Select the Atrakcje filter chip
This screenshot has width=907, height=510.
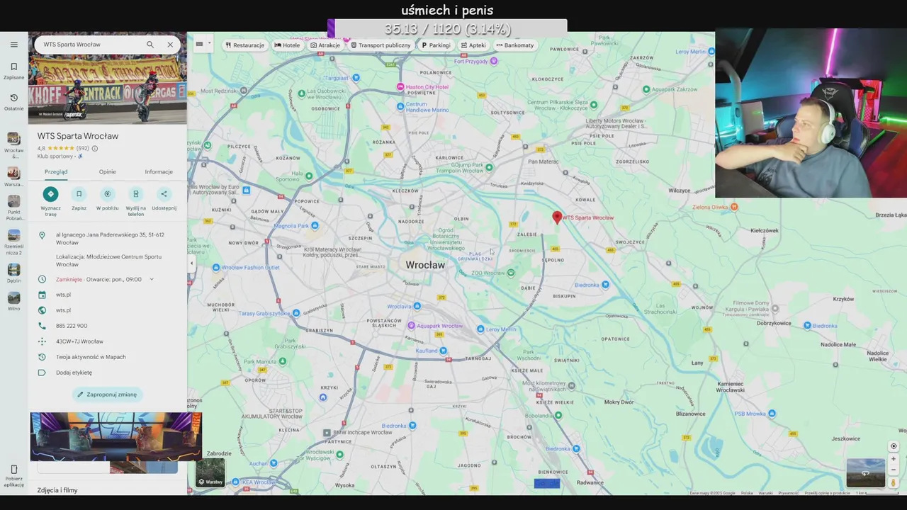tap(325, 45)
